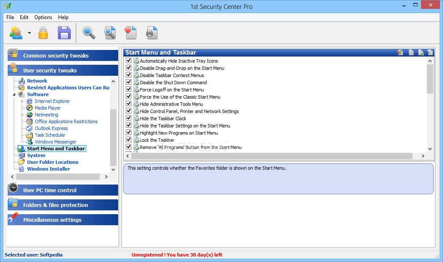Screen dimensions: 443x262
Task: Open the Edit menu
Action: coord(24,17)
